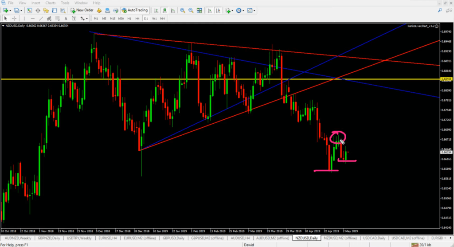Viewport: 454px width, 247px height.
Task: Click the zoom out magnifier icon
Action: pyautogui.click(x=191, y=10)
